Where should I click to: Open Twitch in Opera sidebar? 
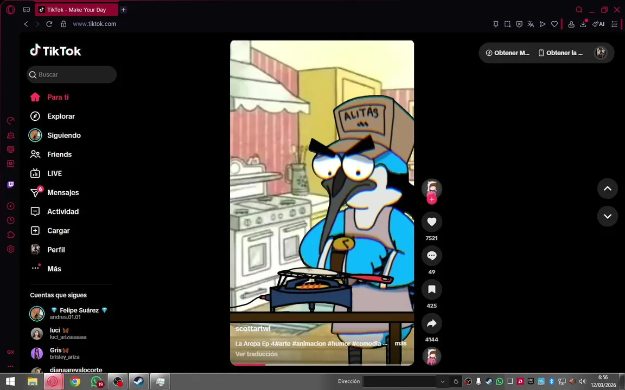pos(11,184)
